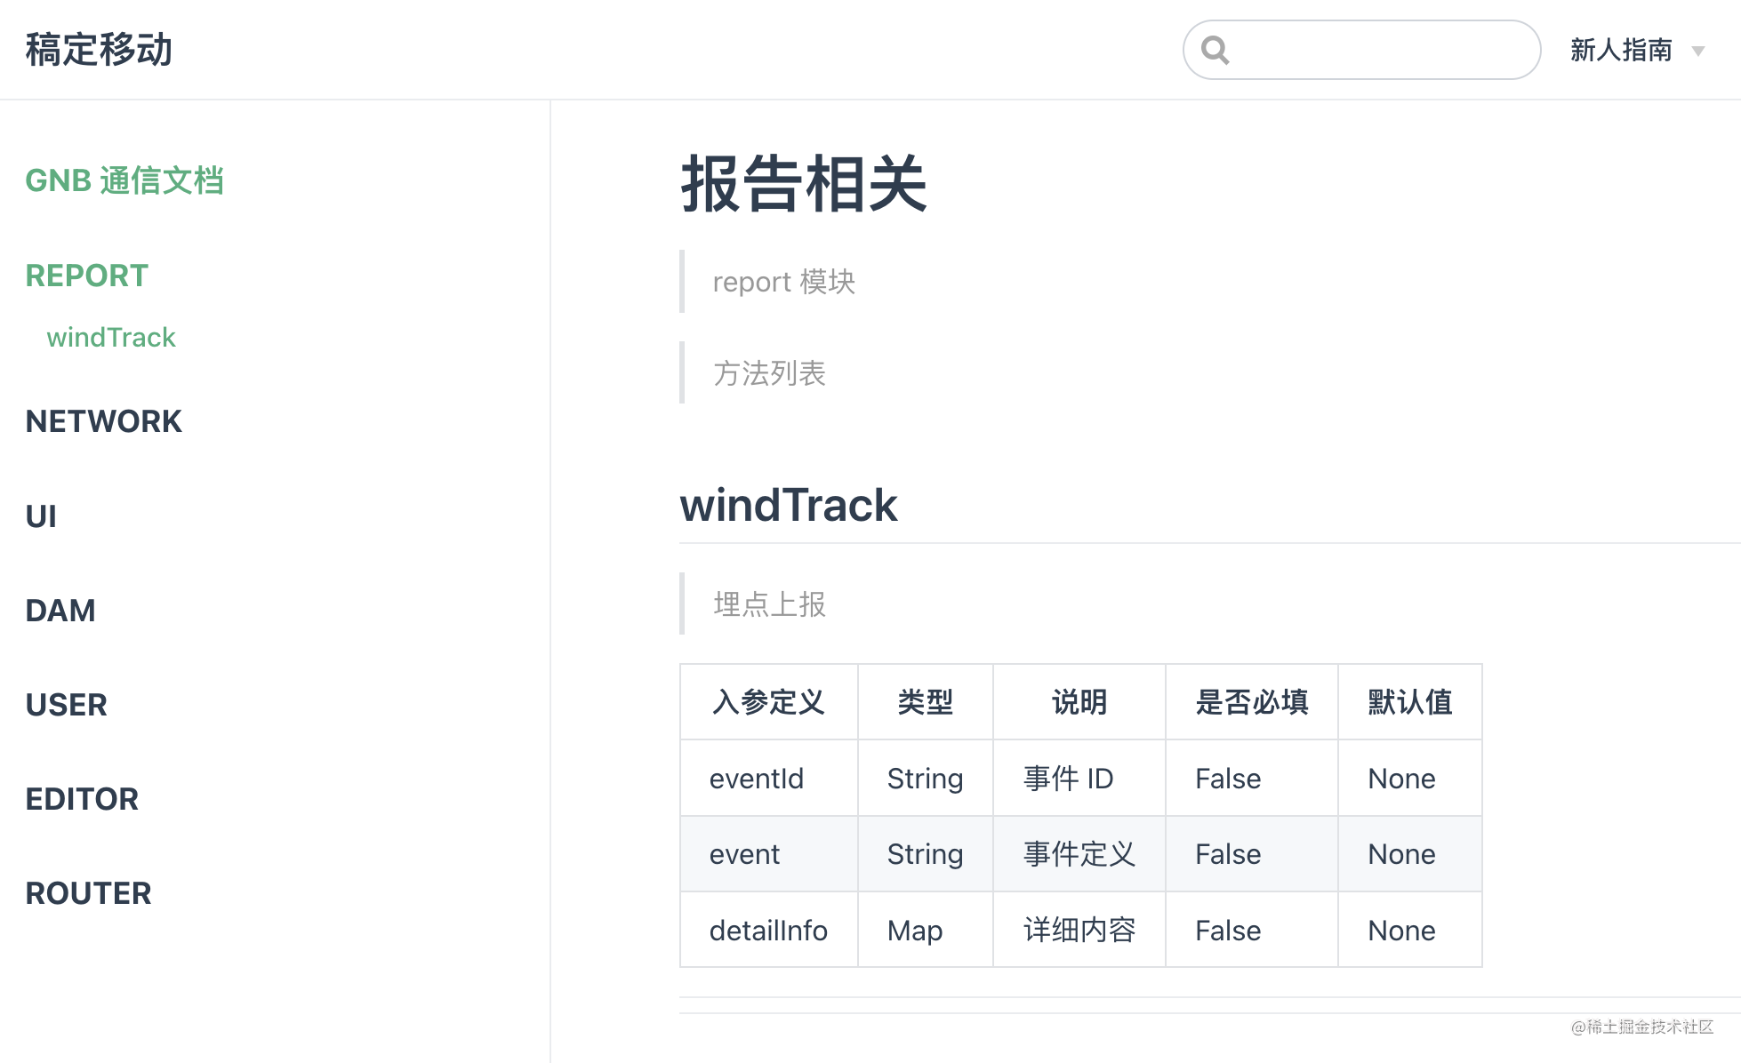The width and height of the screenshot is (1741, 1063).
Task: Click the 稿定移动 site title
Action: coord(99,50)
